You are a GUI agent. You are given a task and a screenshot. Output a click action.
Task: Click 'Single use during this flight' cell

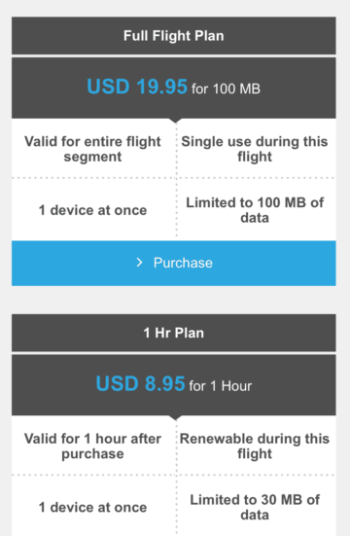[255, 149]
